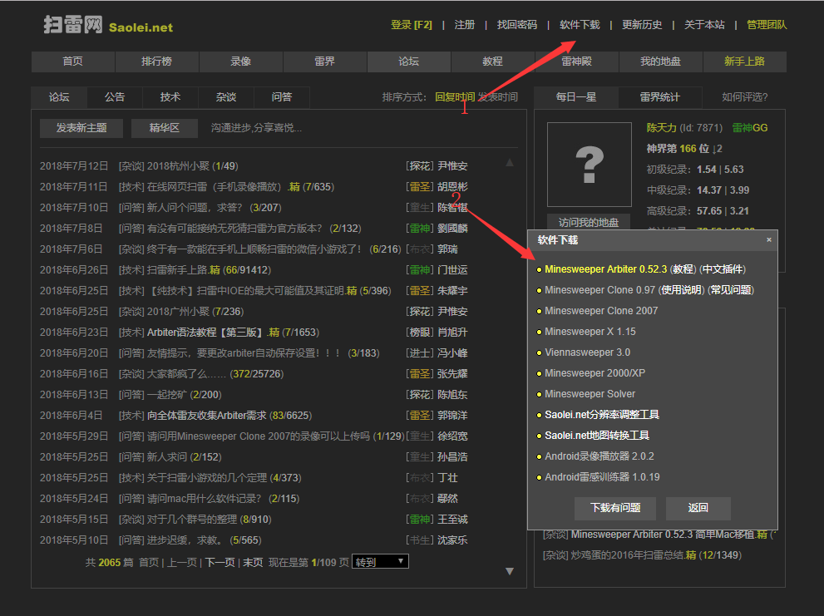Open the 访问我的地盘 button
Screen dimensions: 824x616
[589, 222]
